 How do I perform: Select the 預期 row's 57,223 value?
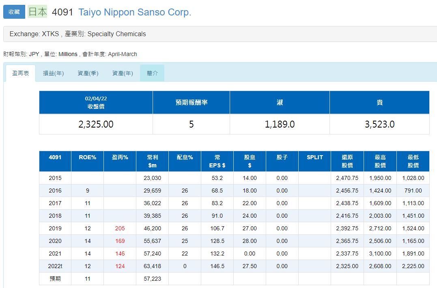click(152, 279)
